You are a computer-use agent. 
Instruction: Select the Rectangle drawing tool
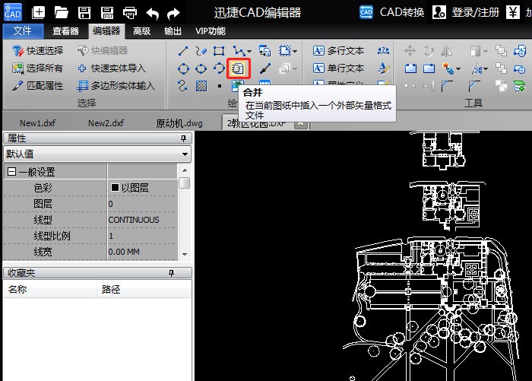click(x=219, y=51)
